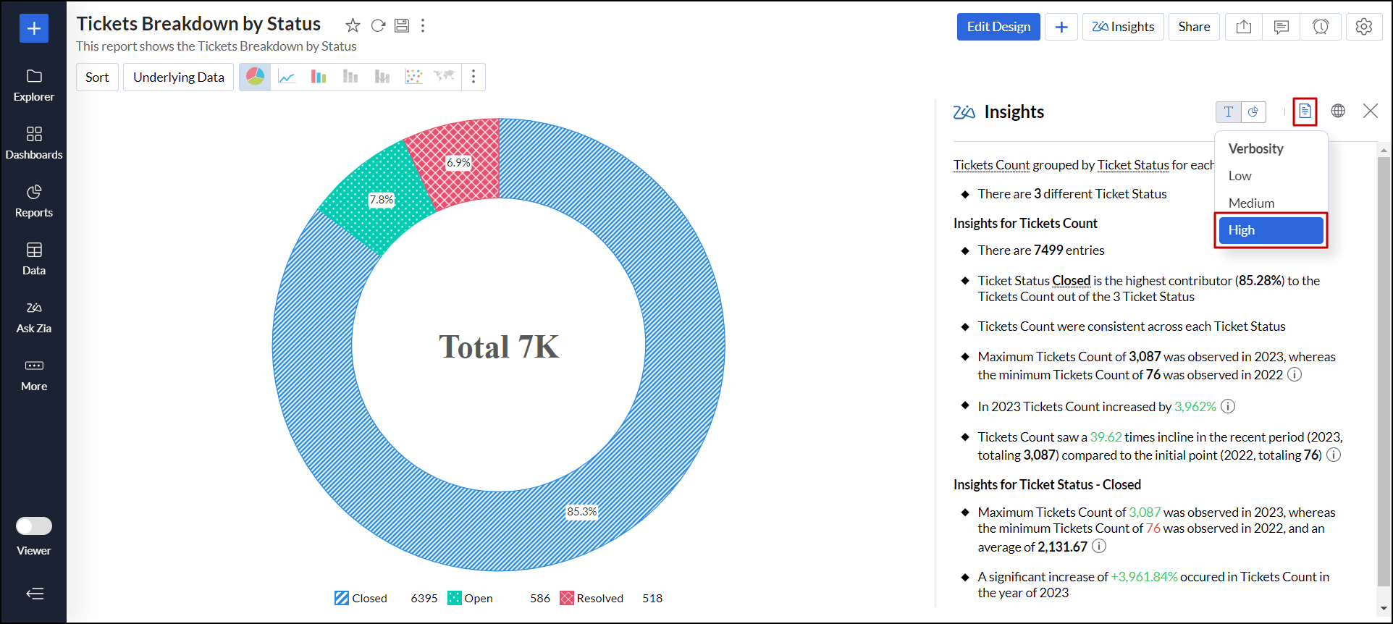Switch insights to visual chart view

(x=1253, y=111)
